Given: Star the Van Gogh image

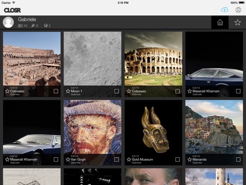Looking at the screenshot, I should coord(68,159).
